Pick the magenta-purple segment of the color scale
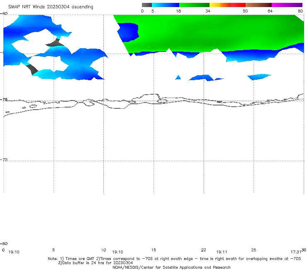The width and height of the screenshot is (307, 270). click(287, 5)
